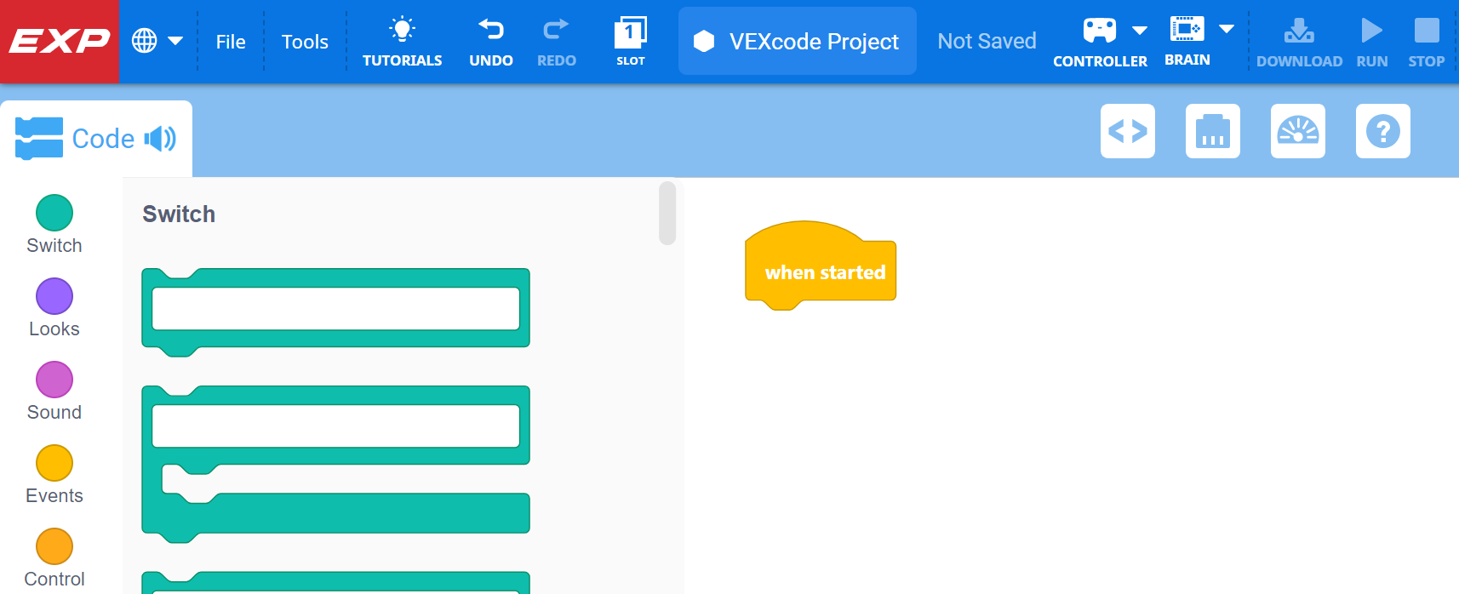
Task: Expand the Brain dropdown arrow
Action: (x=1226, y=29)
